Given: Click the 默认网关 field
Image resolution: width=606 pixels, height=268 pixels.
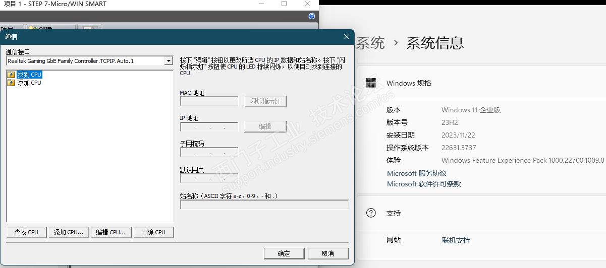Looking at the screenshot, I should click(x=209, y=178).
